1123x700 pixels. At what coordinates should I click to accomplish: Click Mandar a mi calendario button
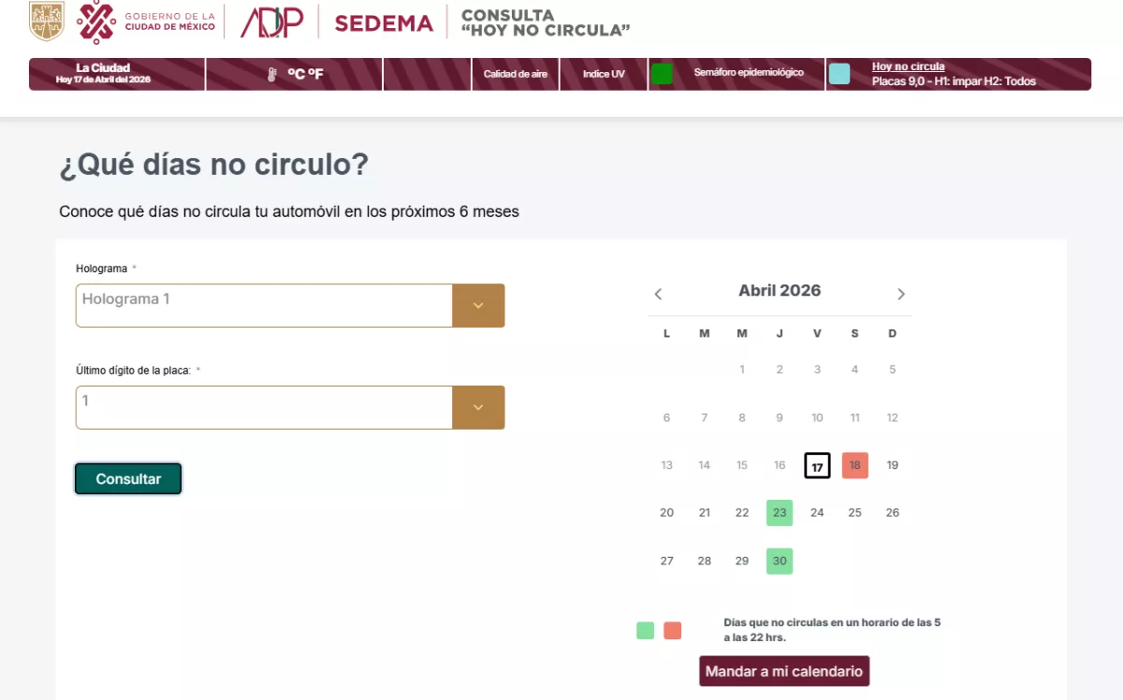pos(783,672)
